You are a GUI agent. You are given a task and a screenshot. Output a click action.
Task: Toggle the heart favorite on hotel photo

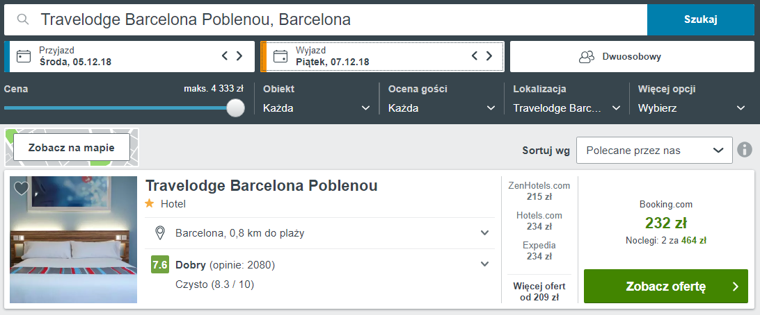click(x=22, y=188)
